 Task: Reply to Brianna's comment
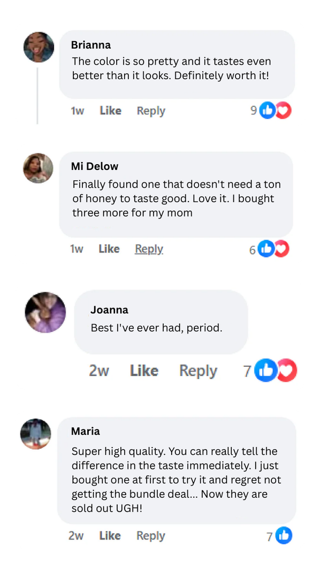click(151, 111)
